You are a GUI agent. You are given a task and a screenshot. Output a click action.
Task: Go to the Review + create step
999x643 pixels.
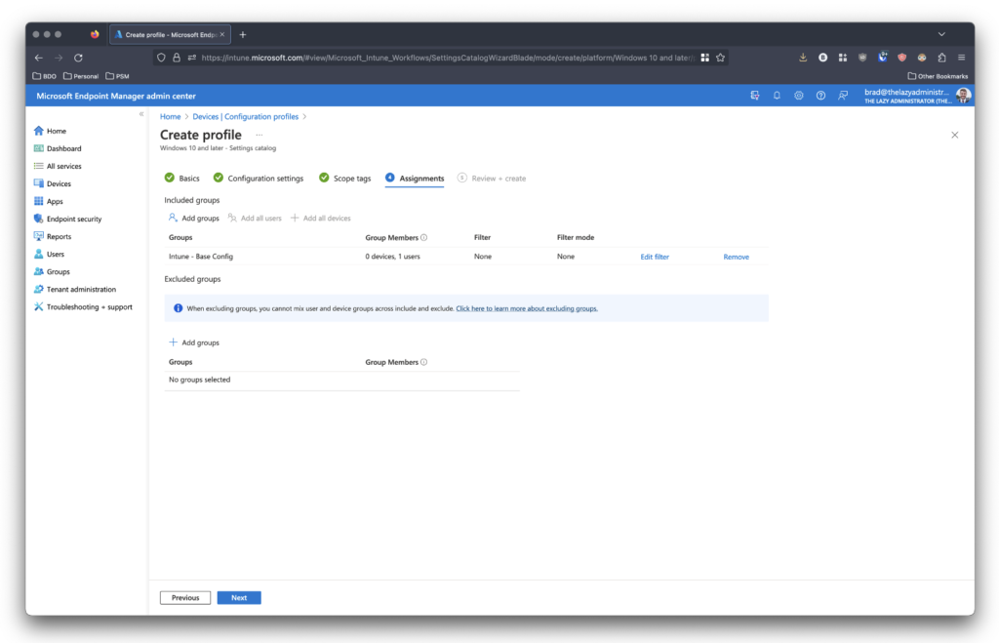coord(492,179)
